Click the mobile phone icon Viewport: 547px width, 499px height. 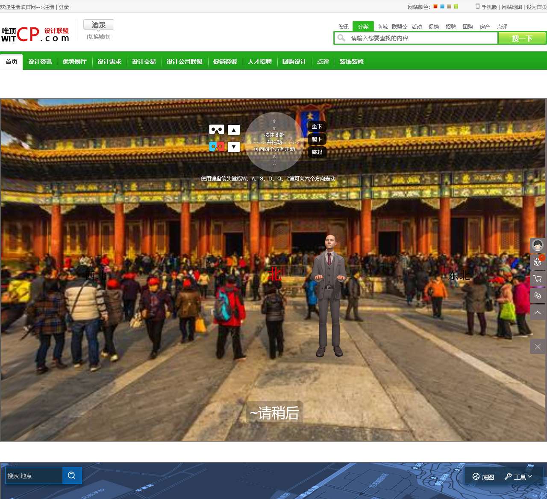pos(478,6)
